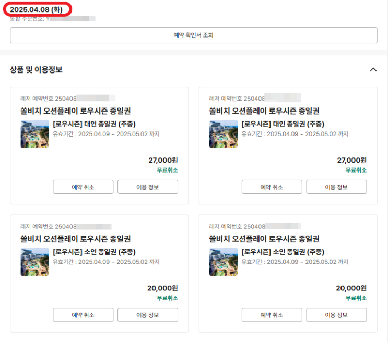Image resolution: width=388 pixels, height=342 pixels.
Task: Open the resort thumbnail in the left 소인 card
Action: click(x=35, y=262)
